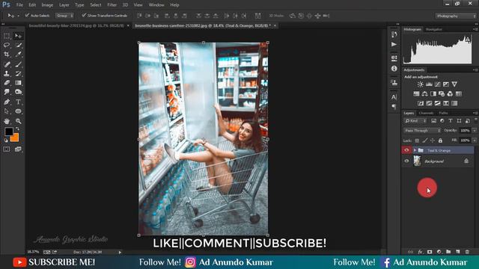Open the File menu
479x269 pixels.
coord(19,5)
